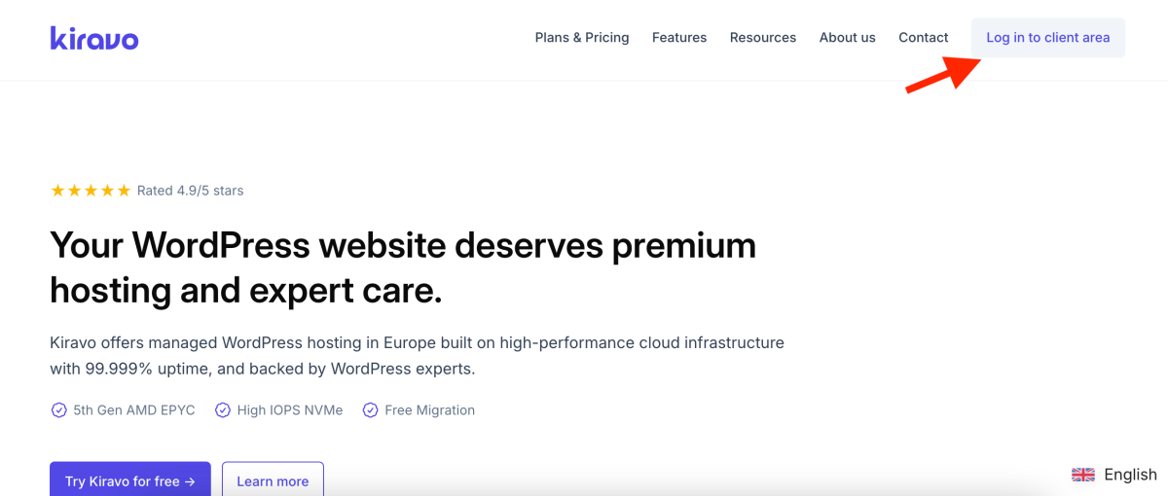Click checkmark icon beside 5th Gen AMD EPYC
Screen dimensions: 1168x496
point(58,410)
